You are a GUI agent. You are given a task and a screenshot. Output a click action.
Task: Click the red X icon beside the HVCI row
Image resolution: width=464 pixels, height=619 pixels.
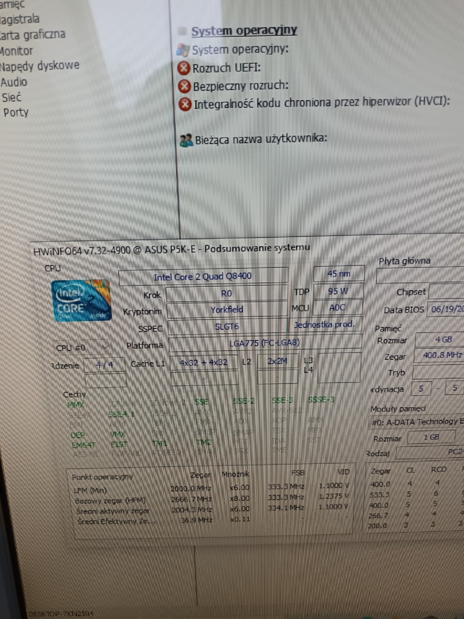coord(186,104)
